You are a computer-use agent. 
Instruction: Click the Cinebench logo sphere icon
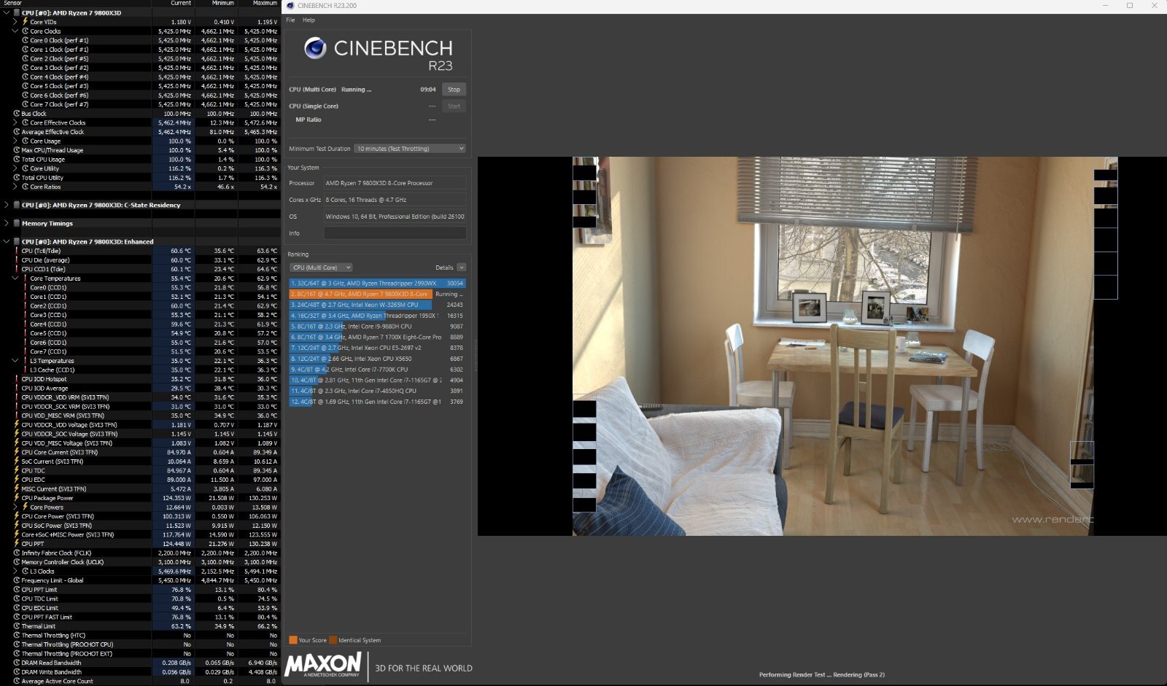pyautogui.click(x=315, y=47)
